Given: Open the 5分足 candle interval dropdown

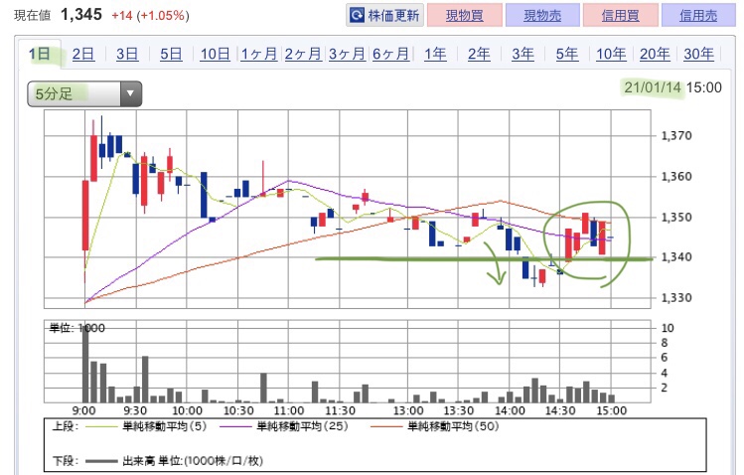Looking at the screenshot, I should click(84, 93).
